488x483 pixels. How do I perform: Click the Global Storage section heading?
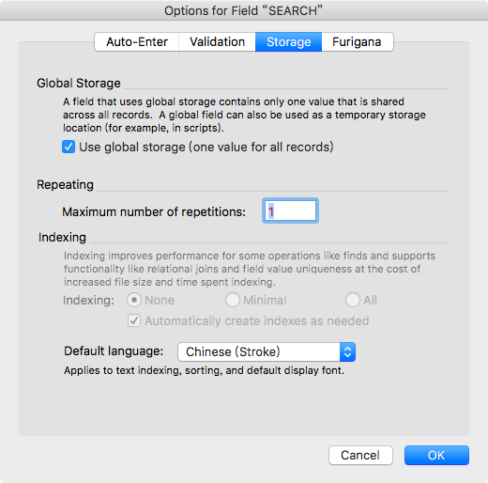coord(79,84)
